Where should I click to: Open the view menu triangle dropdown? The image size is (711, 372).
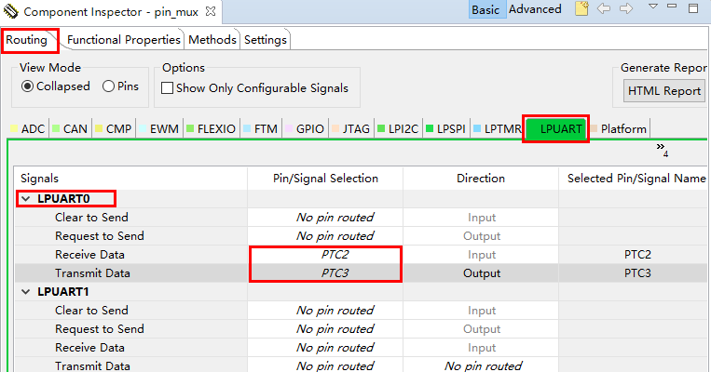[653, 8]
